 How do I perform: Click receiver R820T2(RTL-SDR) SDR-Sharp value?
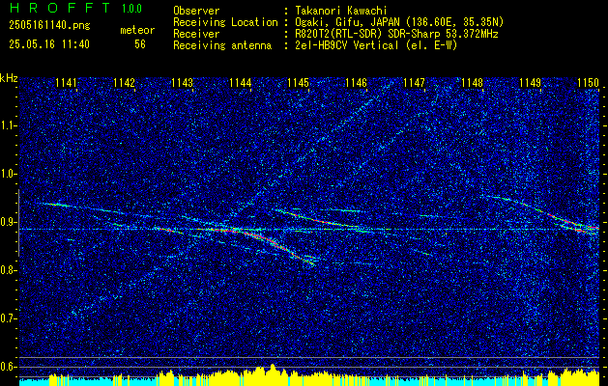point(396,34)
